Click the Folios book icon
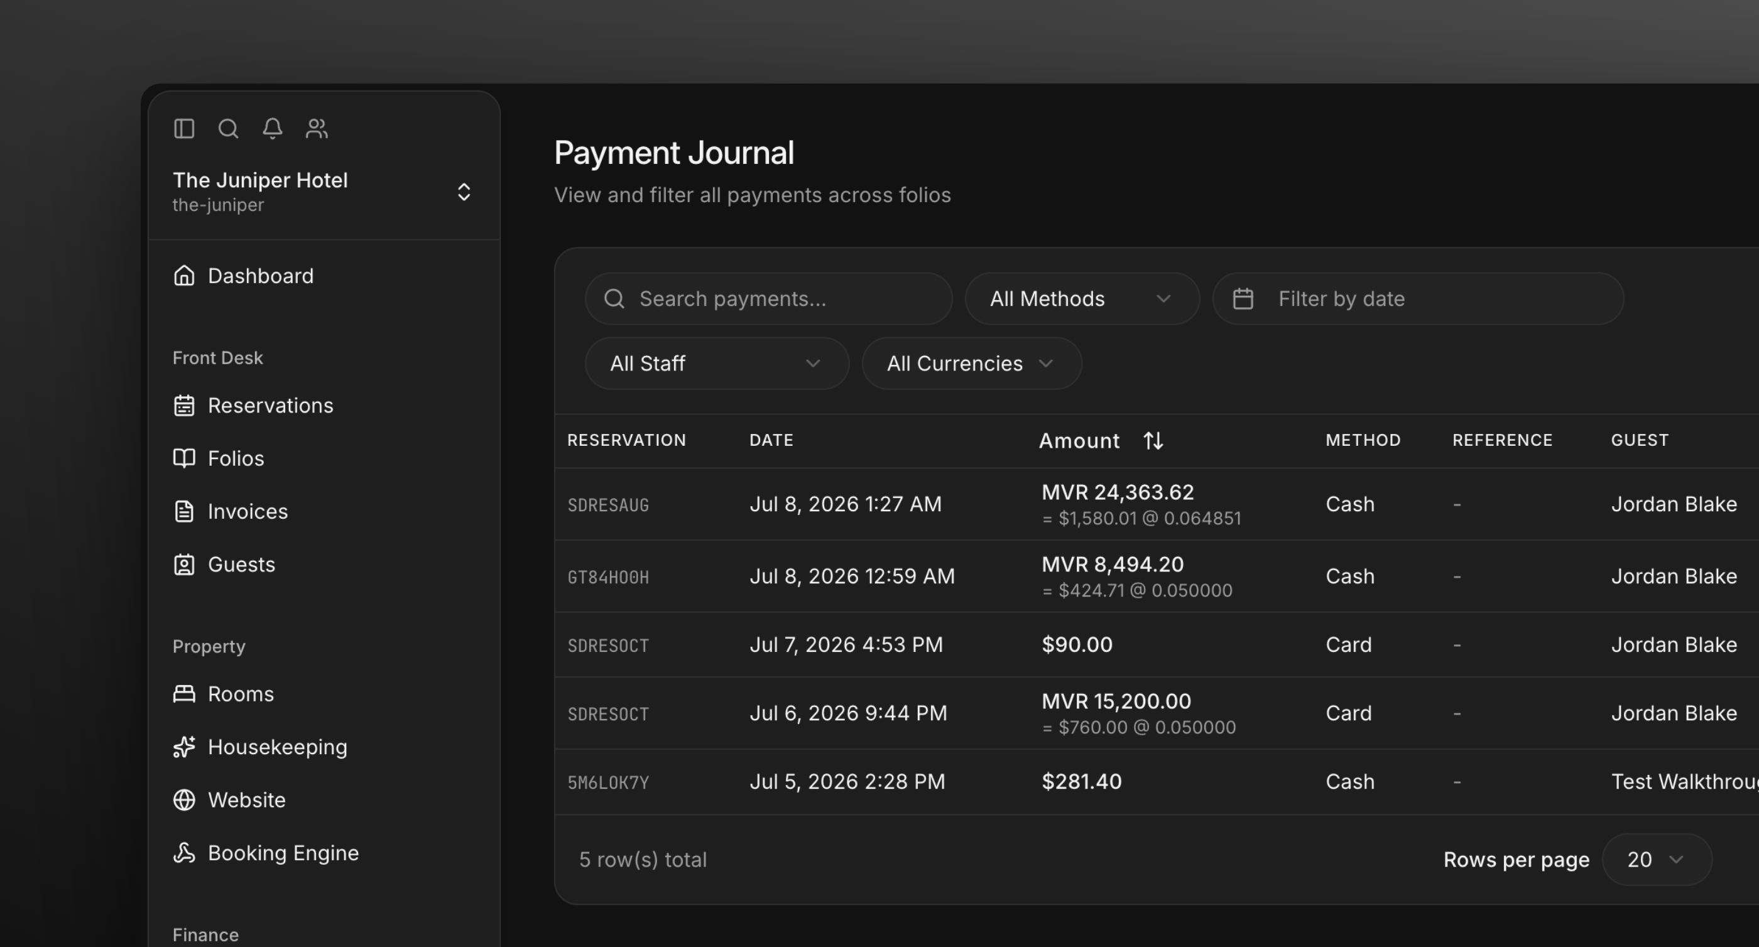 tap(184, 458)
